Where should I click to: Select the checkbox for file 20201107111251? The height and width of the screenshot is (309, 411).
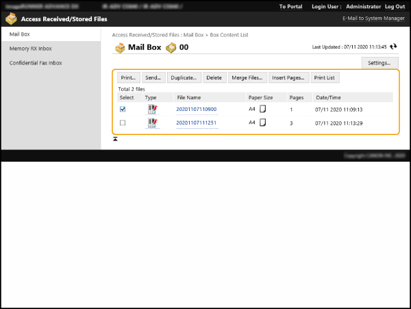pos(123,123)
